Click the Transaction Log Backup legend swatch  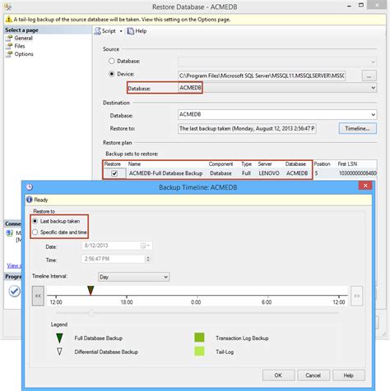click(x=199, y=338)
